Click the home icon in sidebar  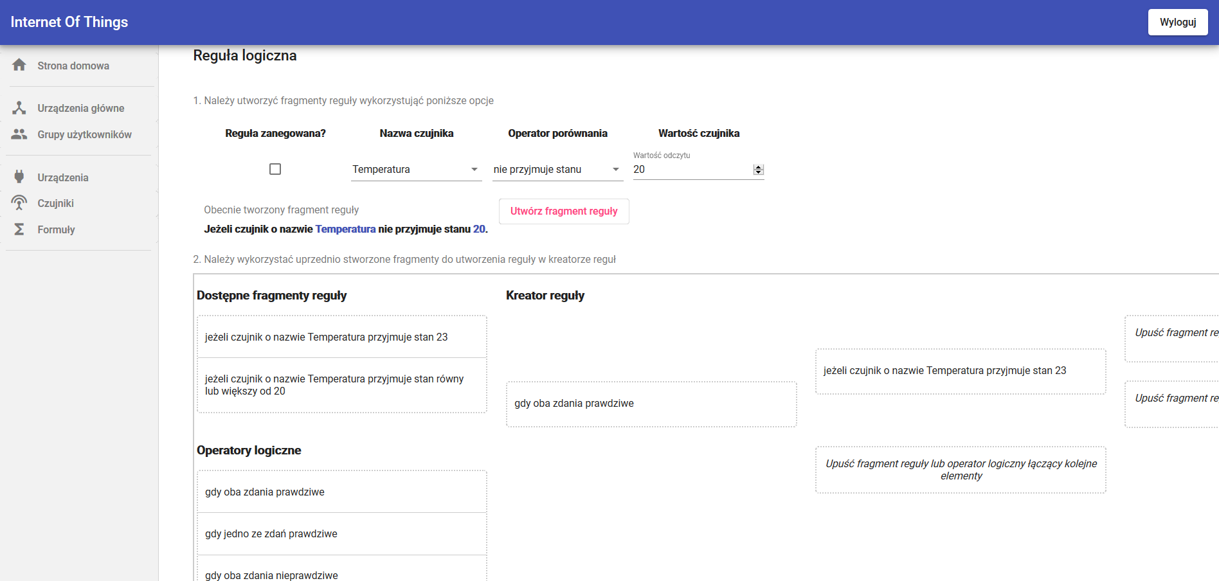(19, 65)
